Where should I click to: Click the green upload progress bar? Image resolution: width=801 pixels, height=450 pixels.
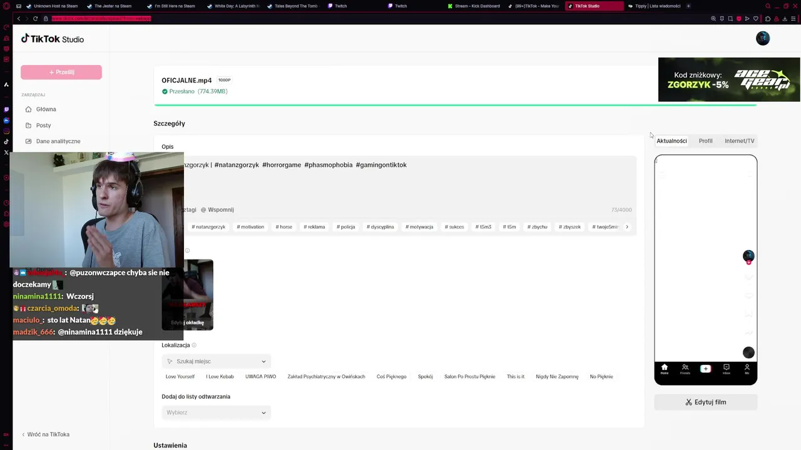456,105
